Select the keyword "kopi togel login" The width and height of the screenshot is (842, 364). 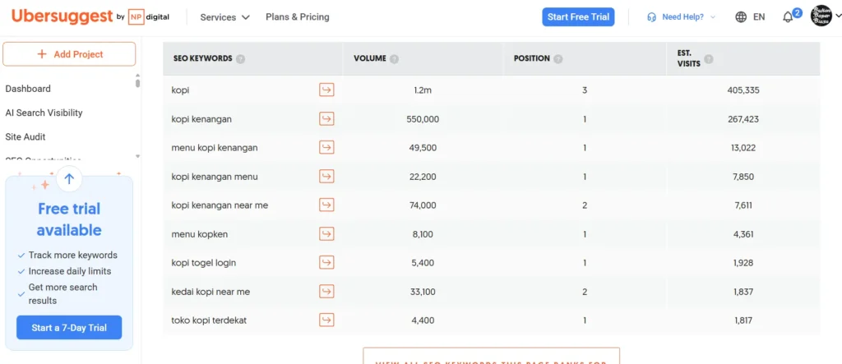(204, 263)
